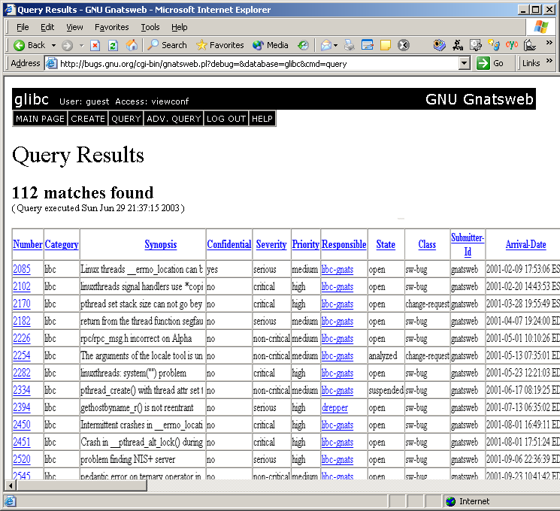The image size is (560, 511).
Task: Click the orange oyo toolbar icon
Action: tap(512, 45)
